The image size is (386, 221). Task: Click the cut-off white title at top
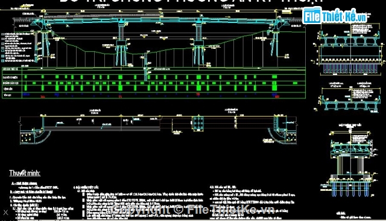(192, 1)
